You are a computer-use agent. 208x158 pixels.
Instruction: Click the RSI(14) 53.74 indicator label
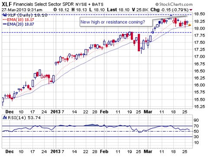(x=24, y=118)
